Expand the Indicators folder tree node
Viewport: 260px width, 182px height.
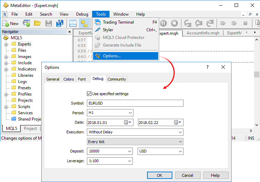[x=6, y=69]
